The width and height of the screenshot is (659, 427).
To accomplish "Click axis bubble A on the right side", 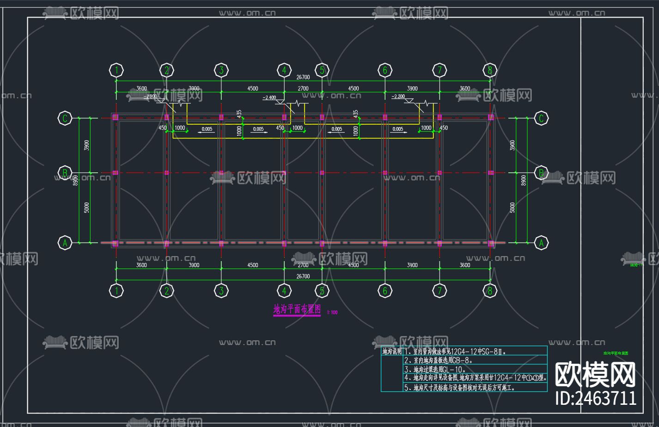I will (x=541, y=242).
